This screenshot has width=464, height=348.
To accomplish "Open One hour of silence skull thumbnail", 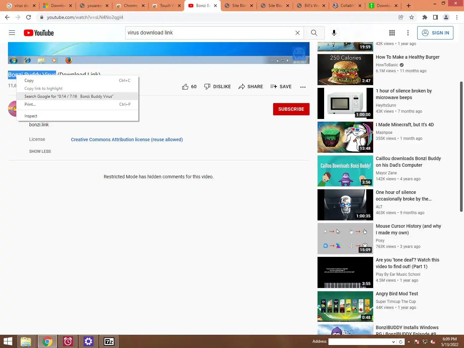I will click(x=345, y=205).
